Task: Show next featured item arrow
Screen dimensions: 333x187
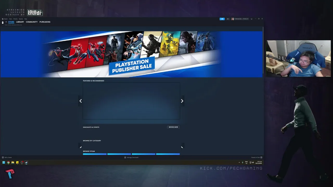Action: [182, 101]
